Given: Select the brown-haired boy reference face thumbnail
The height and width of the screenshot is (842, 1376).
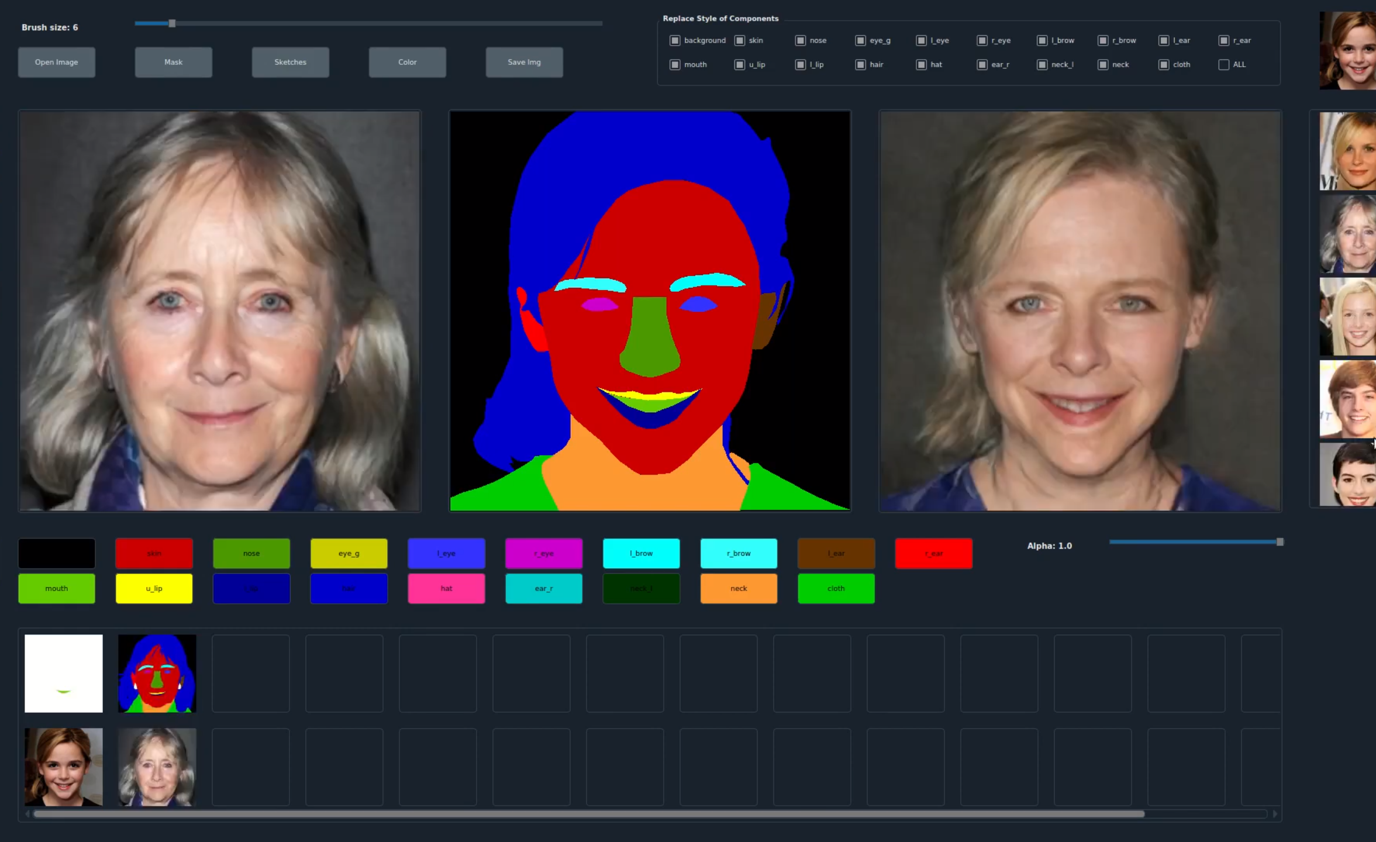Looking at the screenshot, I should tap(1348, 399).
